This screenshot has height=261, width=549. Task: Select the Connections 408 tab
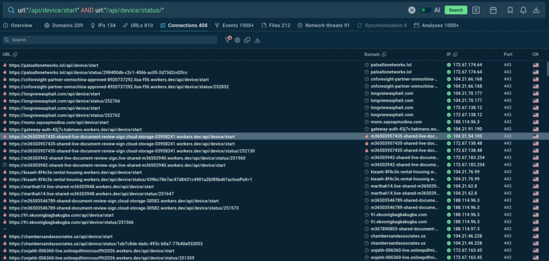coord(184,26)
